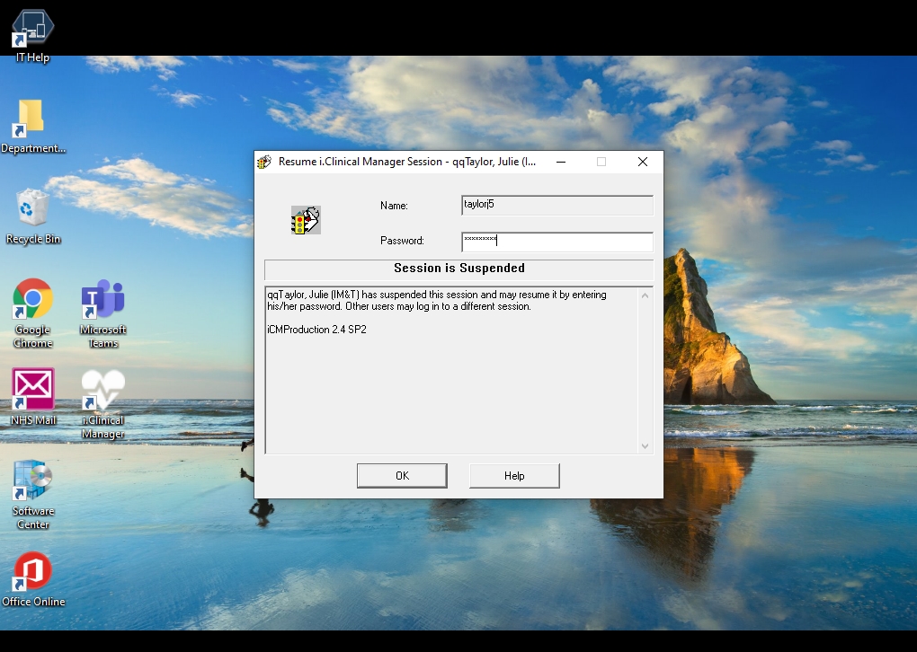Launch Google Chrome from desktop
917x652 pixels.
pyautogui.click(x=32, y=313)
